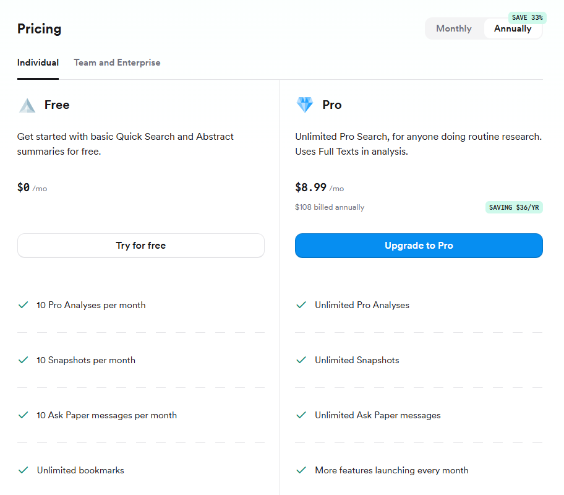Click the $0 /mo price
Screen dimensions: 564x495
click(32, 187)
